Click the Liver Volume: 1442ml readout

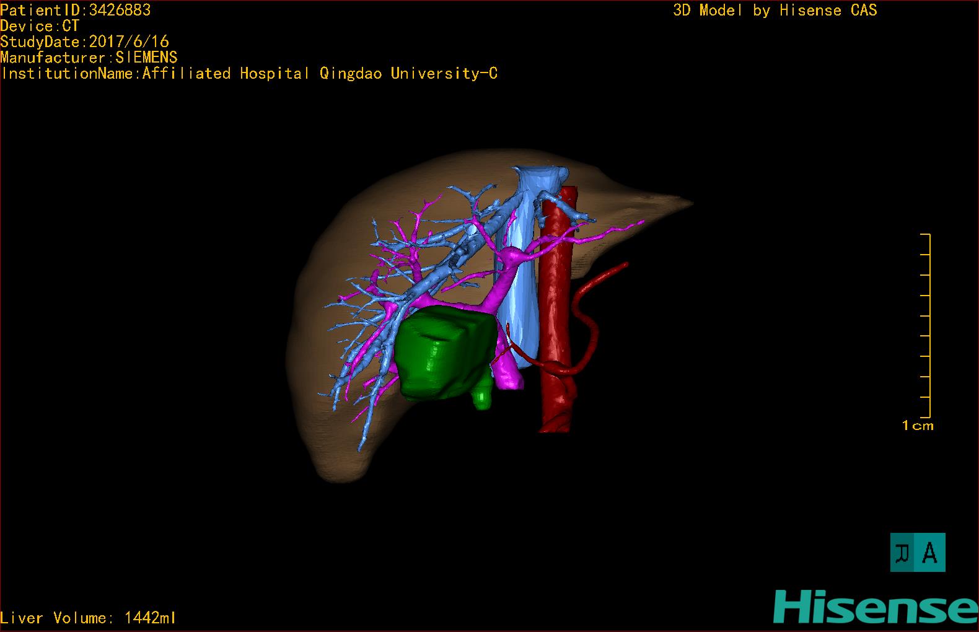click(x=89, y=618)
